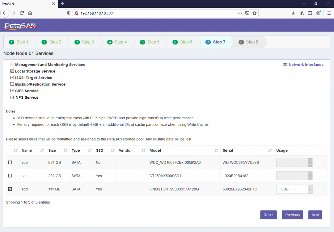
Task: Toggle the sidebar view icon
Action: point(310,13)
